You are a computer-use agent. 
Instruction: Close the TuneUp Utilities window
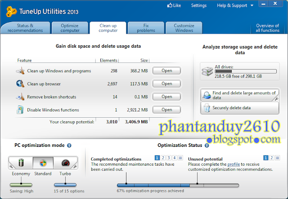(x=275, y=4)
